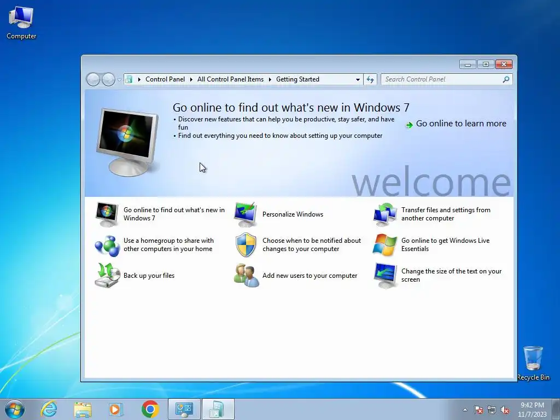Click the Back up your files icon
The image size is (560, 420).
107,276
